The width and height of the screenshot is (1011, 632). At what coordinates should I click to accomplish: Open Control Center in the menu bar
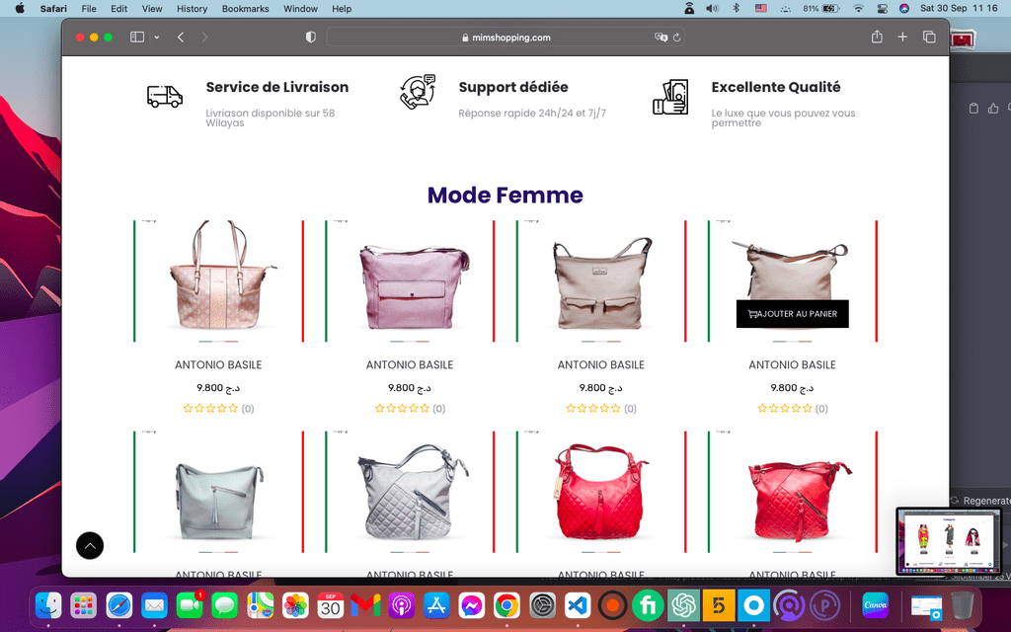click(883, 8)
